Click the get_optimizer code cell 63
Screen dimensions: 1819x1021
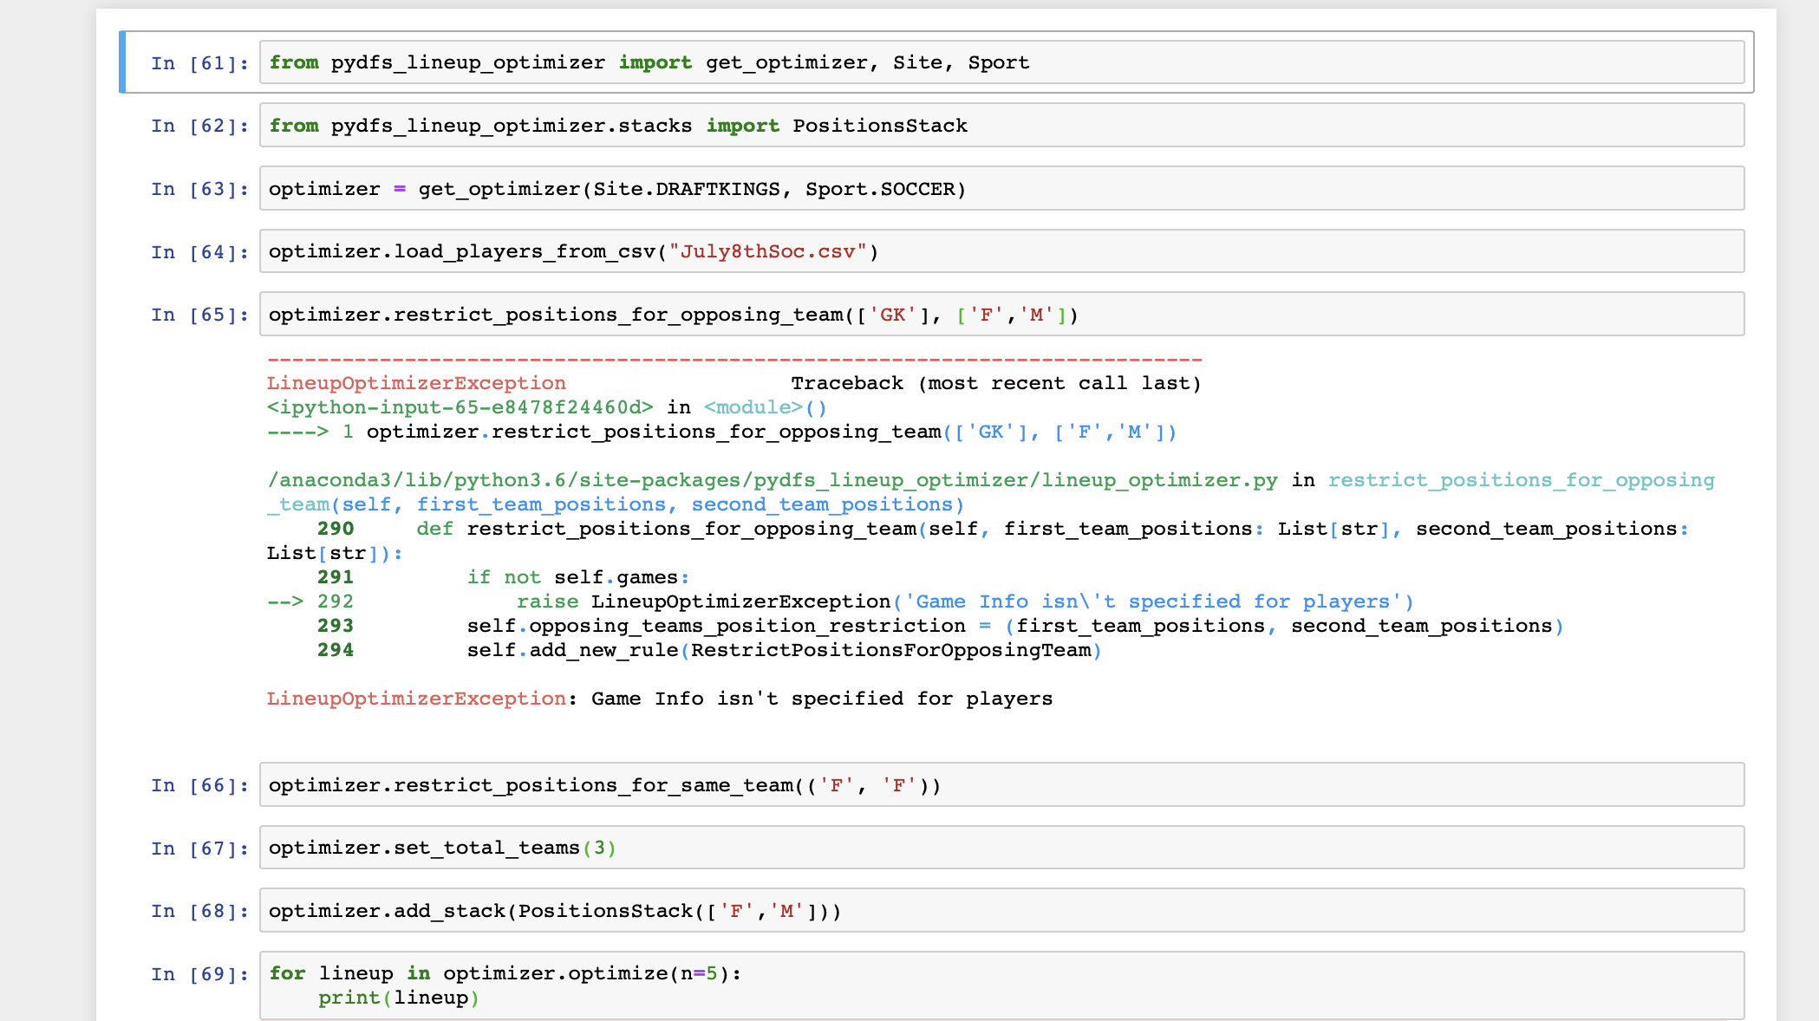(x=1001, y=189)
